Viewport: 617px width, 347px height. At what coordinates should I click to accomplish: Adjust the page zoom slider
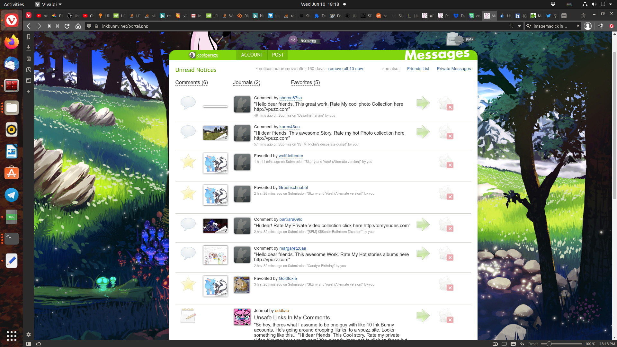[x=549, y=344]
